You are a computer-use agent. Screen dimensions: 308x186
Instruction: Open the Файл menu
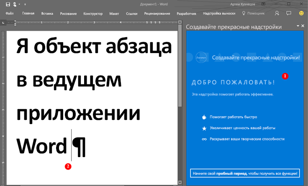pyautogui.click(x=10, y=13)
